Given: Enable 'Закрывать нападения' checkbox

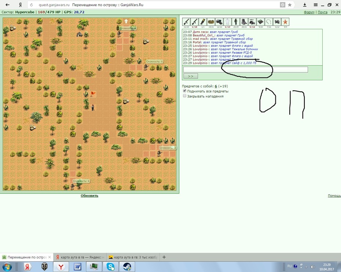Looking at the screenshot, I should coord(185,96).
